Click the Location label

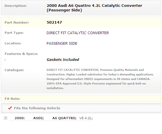[13, 43]
